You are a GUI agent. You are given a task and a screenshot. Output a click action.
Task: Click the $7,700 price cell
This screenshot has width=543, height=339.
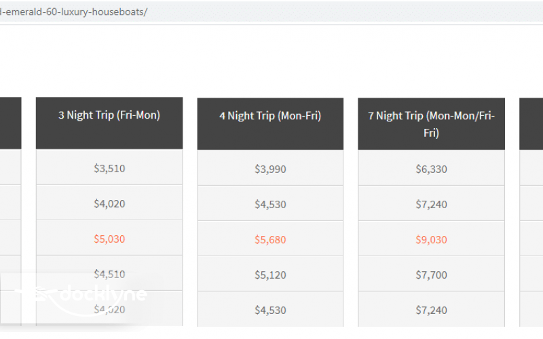click(431, 275)
